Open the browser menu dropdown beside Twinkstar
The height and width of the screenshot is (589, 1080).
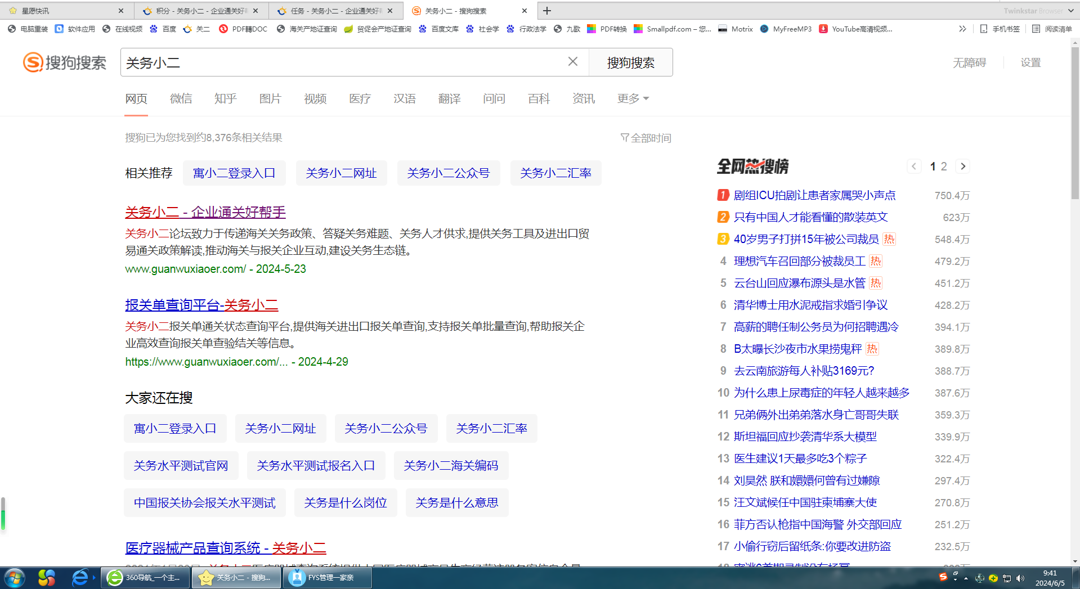pos(1070,11)
